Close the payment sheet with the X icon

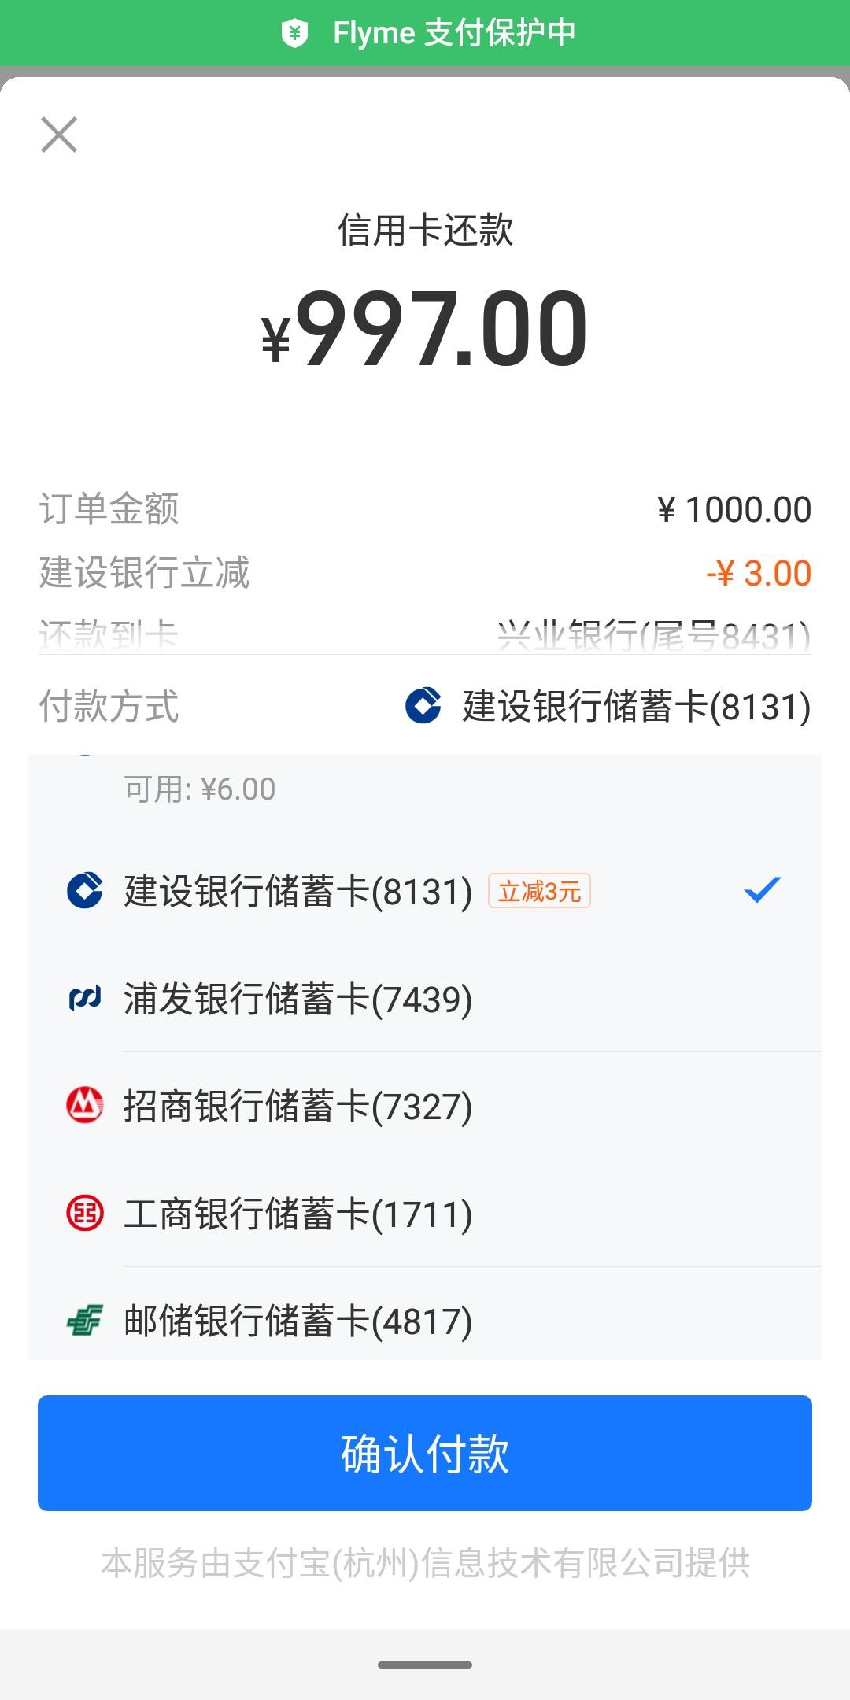point(59,135)
